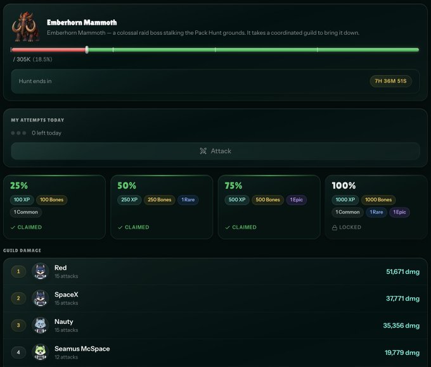The width and height of the screenshot is (431, 367).
Task: Click the rank 4 badge
Action: point(18,352)
